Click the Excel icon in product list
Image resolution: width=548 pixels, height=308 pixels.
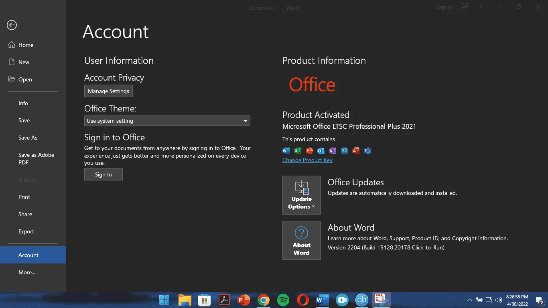tap(298, 151)
